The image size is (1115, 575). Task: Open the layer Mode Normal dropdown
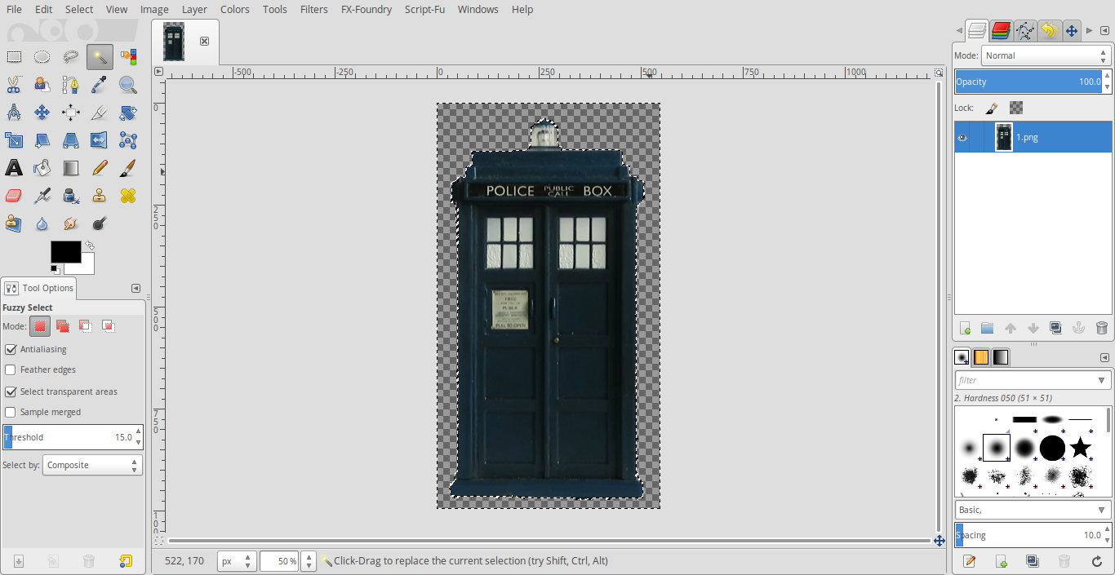1046,55
